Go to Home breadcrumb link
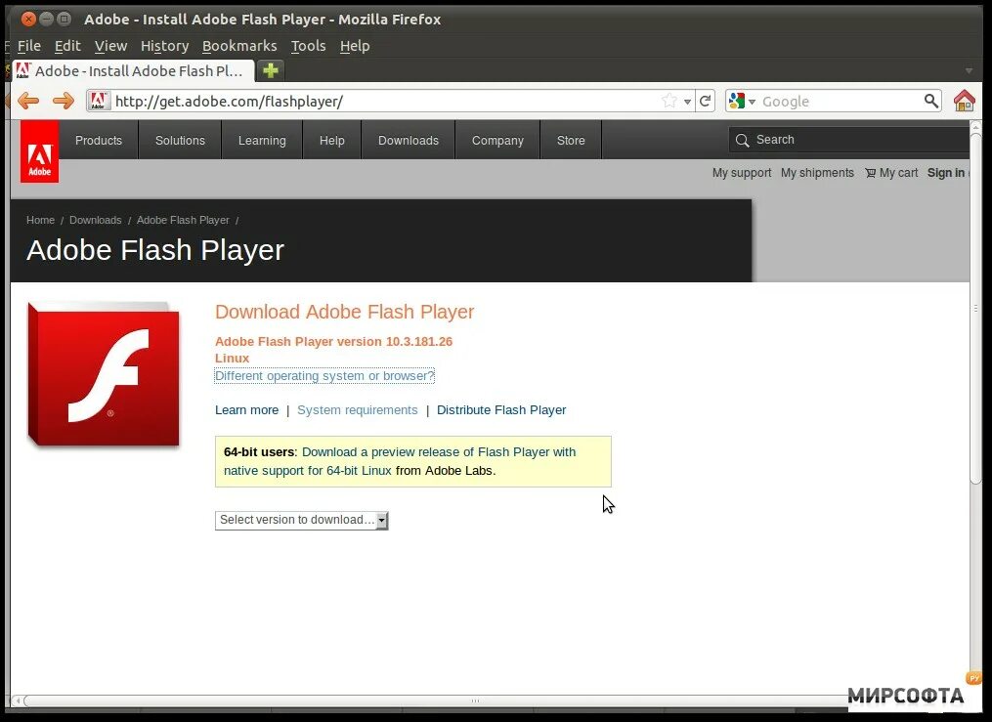This screenshot has height=722, width=992. (40, 220)
